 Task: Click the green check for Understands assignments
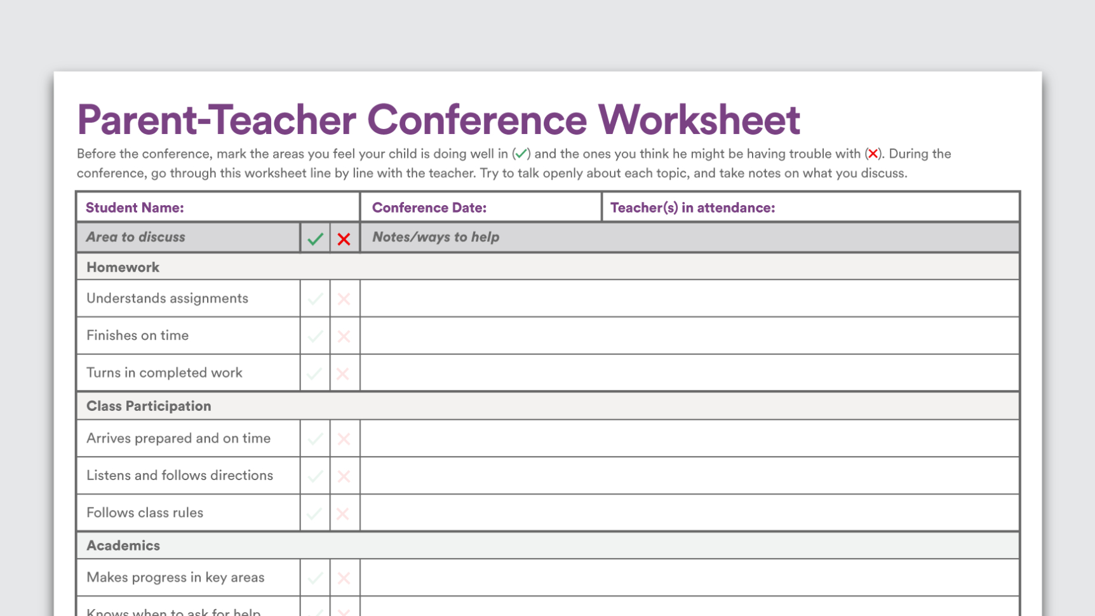315,298
